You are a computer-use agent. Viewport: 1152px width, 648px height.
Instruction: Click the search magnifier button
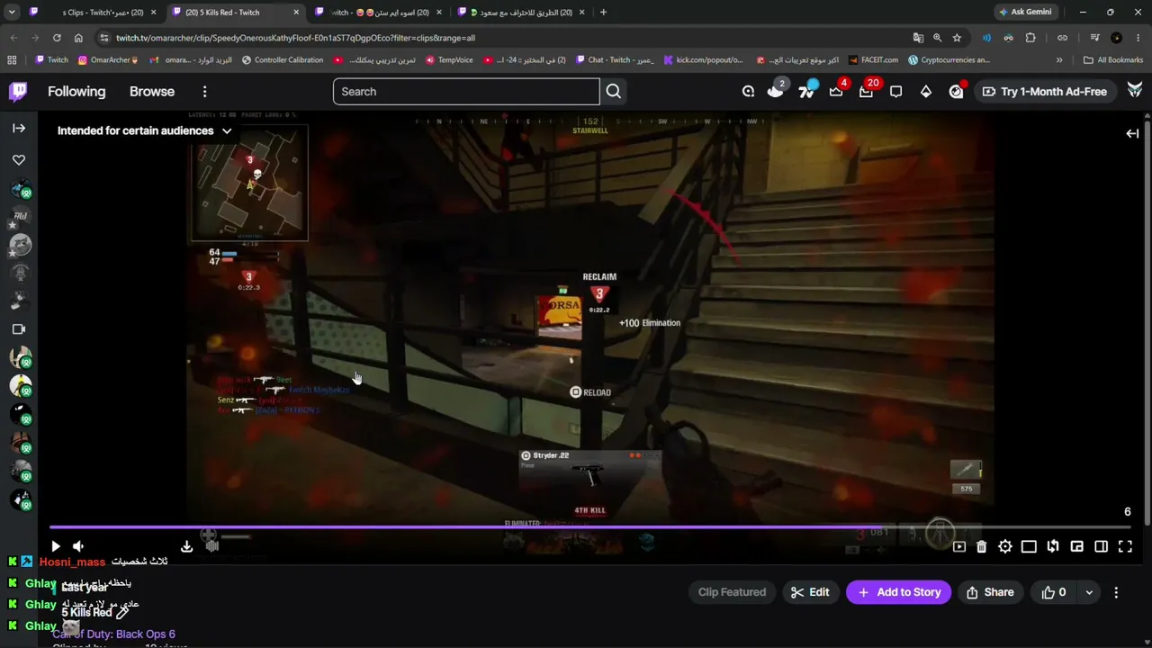[x=613, y=91]
